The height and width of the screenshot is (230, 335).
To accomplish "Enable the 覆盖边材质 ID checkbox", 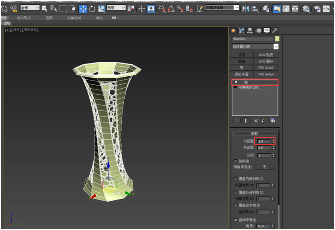I will (236, 206).
